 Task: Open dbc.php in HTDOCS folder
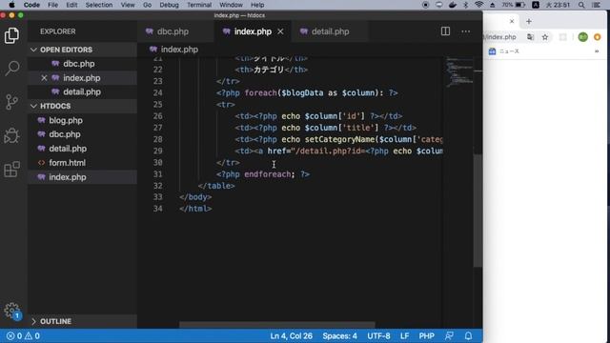tap(82, 134)
